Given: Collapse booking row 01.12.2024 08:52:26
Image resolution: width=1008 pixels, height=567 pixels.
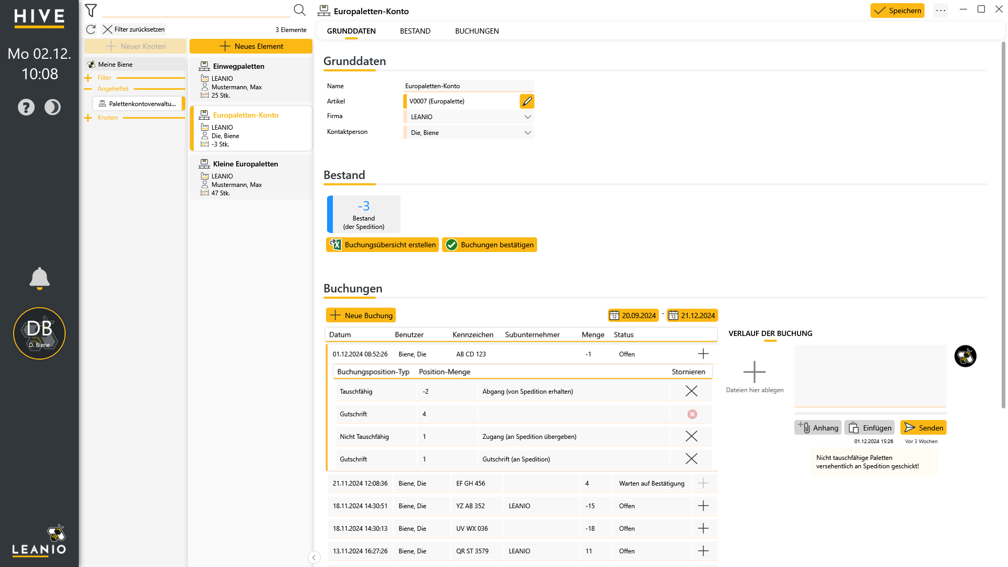Looking at the screenshot, I should (703, 354).
